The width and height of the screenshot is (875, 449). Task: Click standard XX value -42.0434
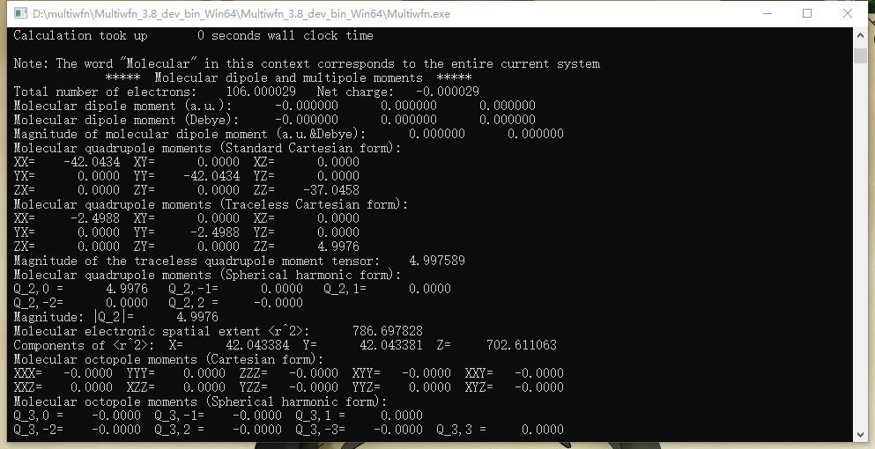pyautogui.click(x=92, y=162)
